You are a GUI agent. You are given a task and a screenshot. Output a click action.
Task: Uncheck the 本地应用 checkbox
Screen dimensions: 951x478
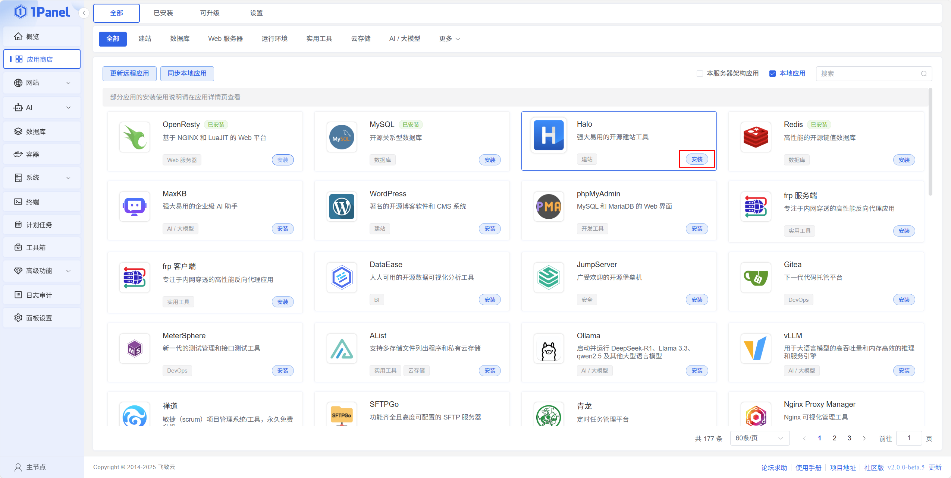[x=772, y=73]
